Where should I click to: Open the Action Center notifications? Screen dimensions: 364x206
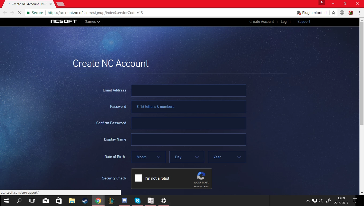355,201
